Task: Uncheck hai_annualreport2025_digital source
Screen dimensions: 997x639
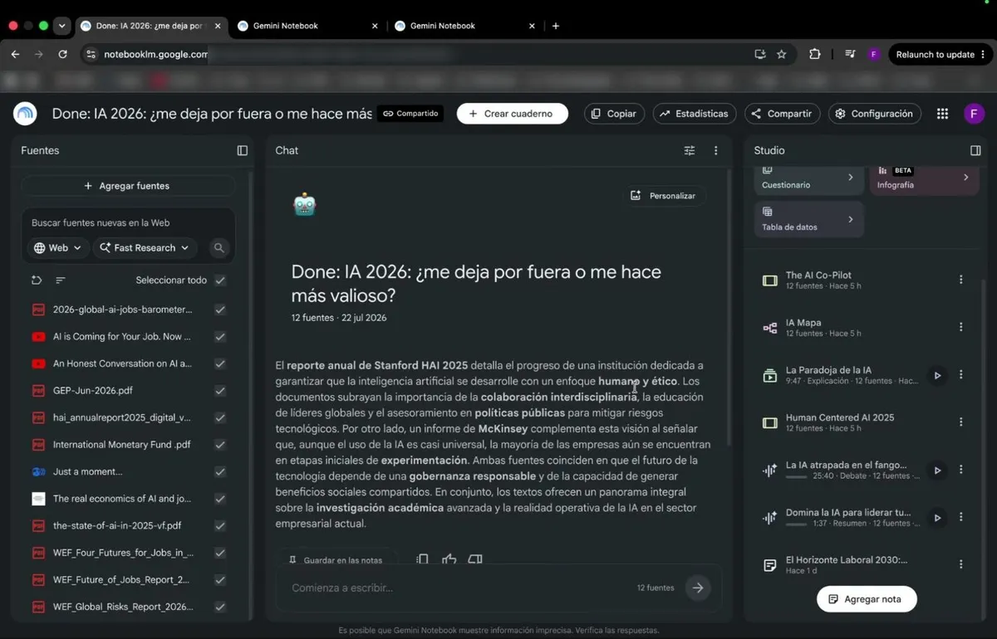Action: pyautogui.click(x=220, y=417)
